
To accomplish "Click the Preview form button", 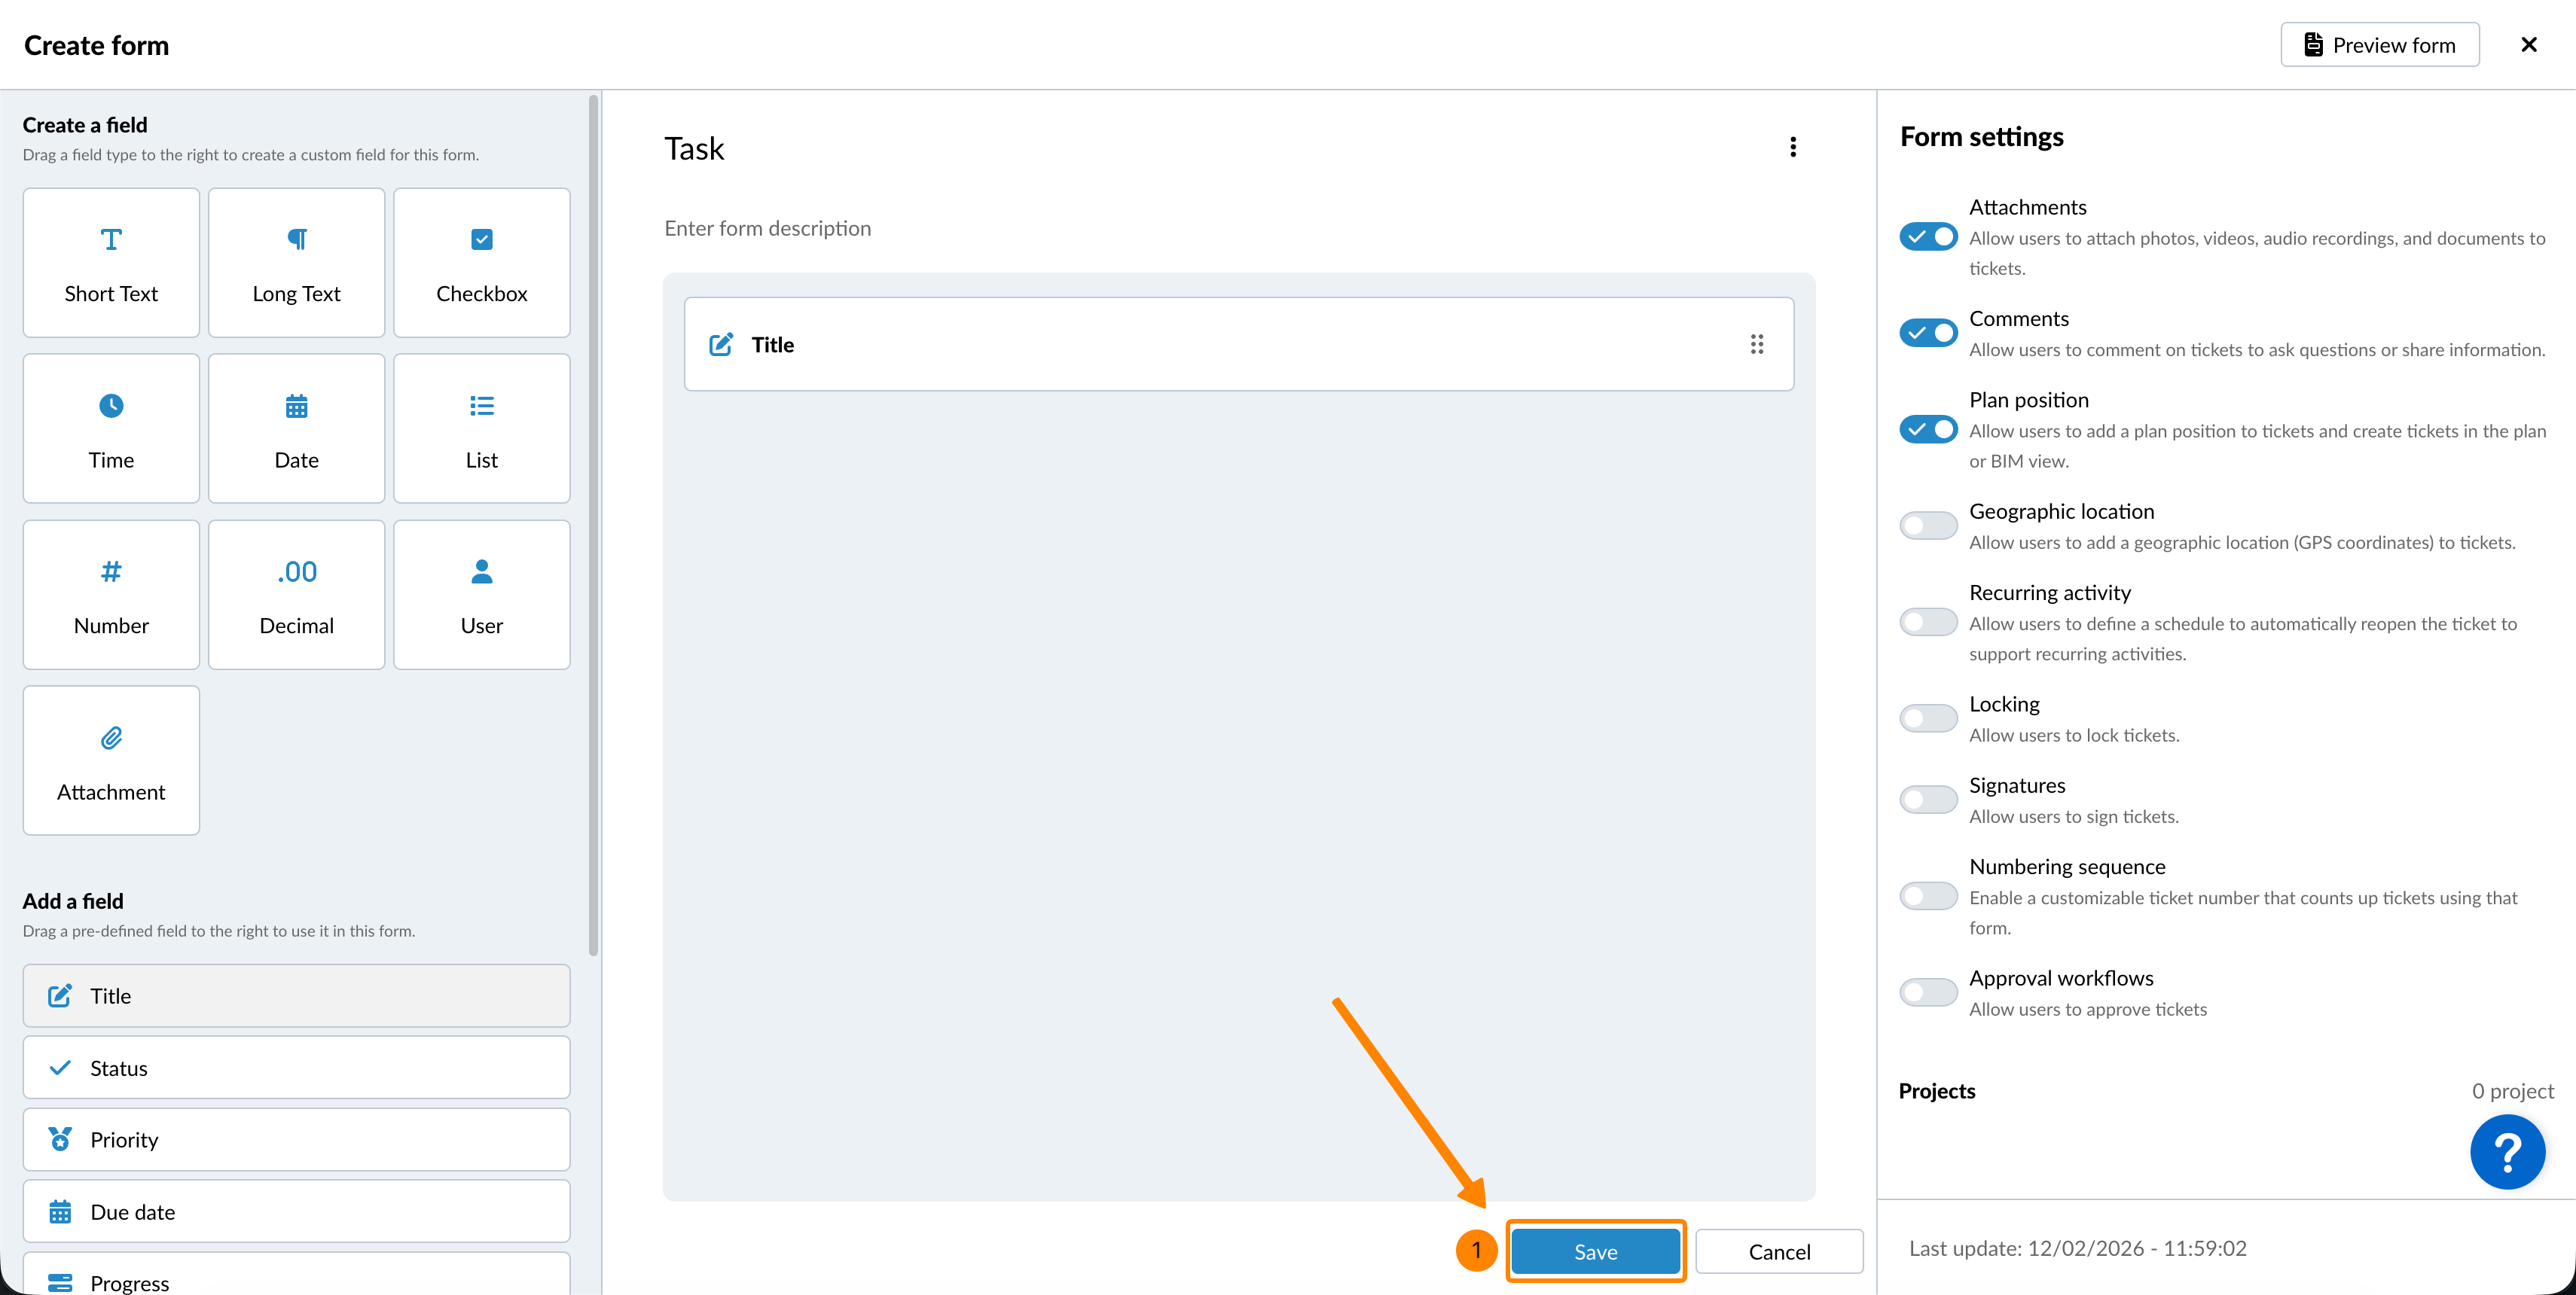I will [x=2379, y=45].
